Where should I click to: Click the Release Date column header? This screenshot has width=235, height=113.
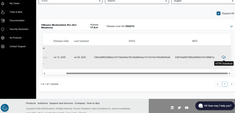point(61,41)
